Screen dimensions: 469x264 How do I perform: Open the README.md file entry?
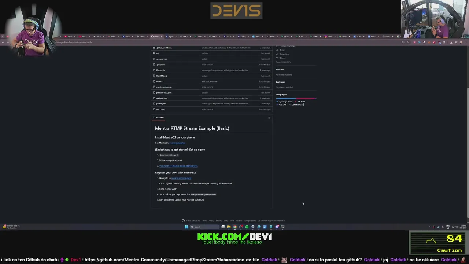coord(162,76)
